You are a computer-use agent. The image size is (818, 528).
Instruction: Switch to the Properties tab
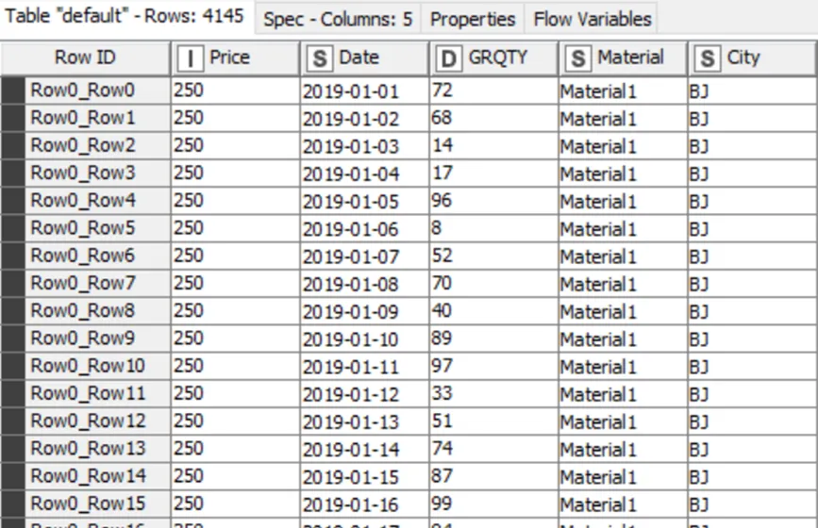[473, 19]
